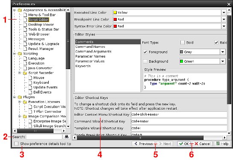Viewport: 233px width, 160px height.
Task: Click the green Background color swatch
Action: click(181, 61)
